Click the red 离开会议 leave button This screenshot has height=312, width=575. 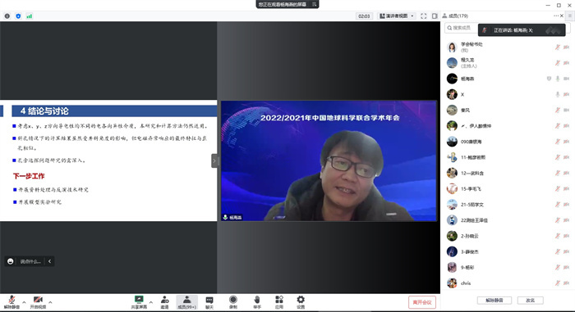422,302
